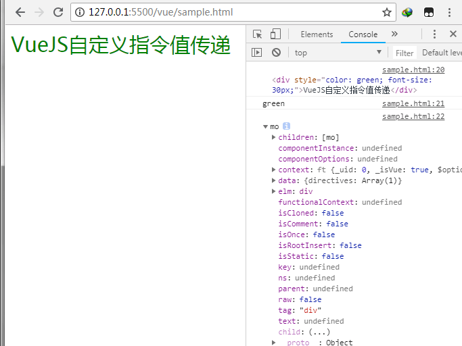
Task: Click the green VueJS heading text
Action: click(x=120, y=45)
